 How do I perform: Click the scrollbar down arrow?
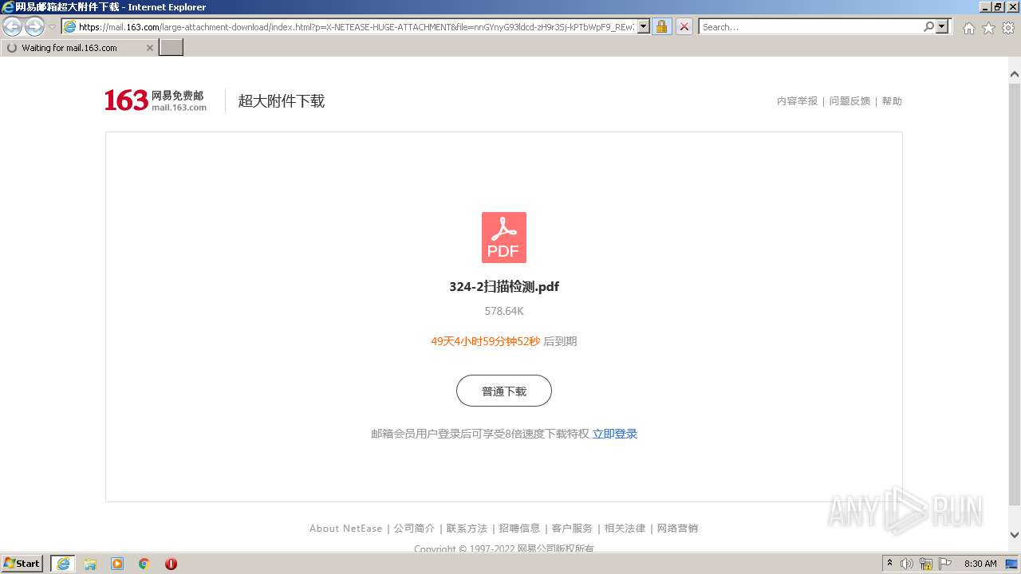point(1014,535)
